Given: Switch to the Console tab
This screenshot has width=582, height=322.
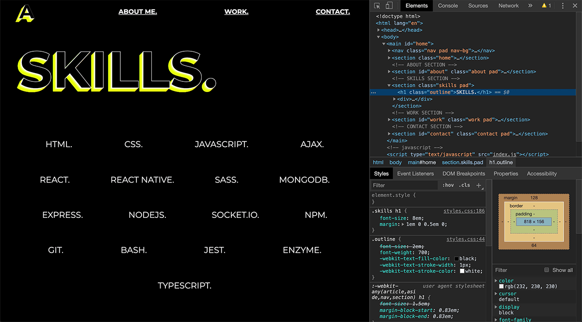Looking at the screenshot, I should coord(448,6).
